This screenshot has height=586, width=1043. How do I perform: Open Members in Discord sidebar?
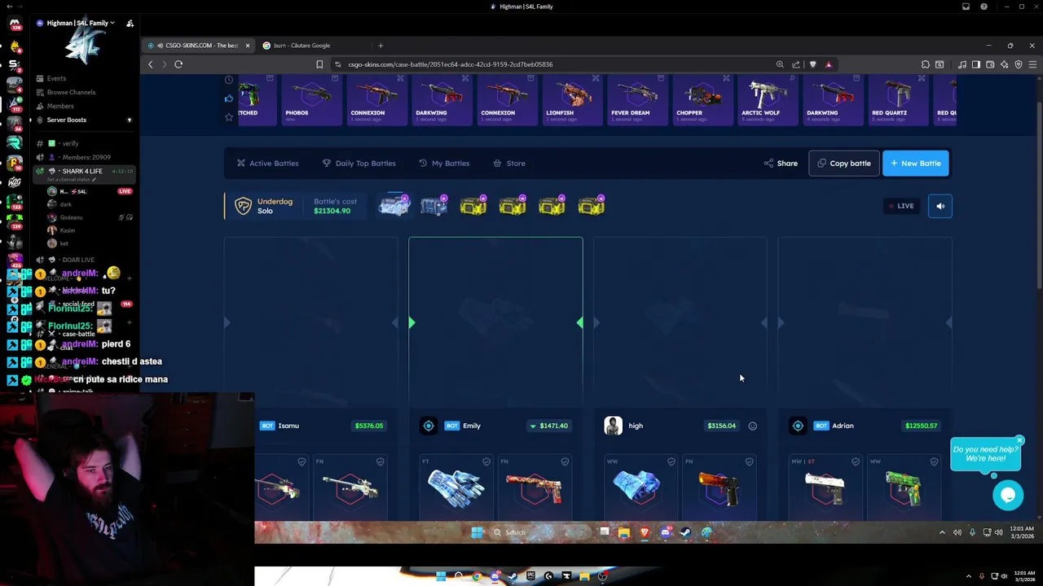pyautogui.click(x=60, y=106)
